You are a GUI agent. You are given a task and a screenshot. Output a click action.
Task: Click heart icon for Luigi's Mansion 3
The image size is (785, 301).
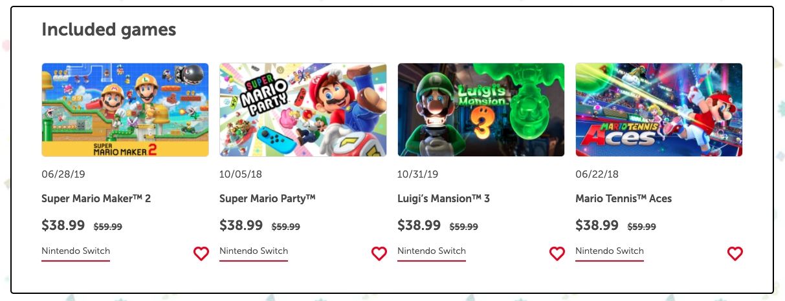557,254
